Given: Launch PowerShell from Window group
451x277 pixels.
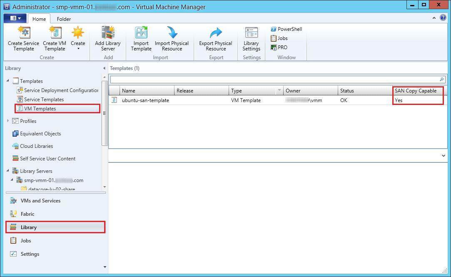Looking at the screenshot, I should 286,29.
